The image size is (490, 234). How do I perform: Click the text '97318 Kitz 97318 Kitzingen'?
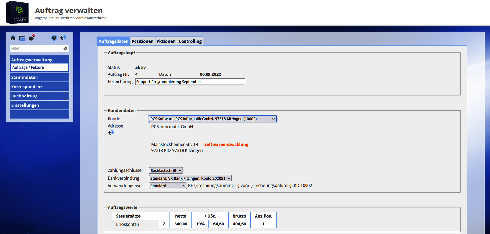click(x=177, y=151)
